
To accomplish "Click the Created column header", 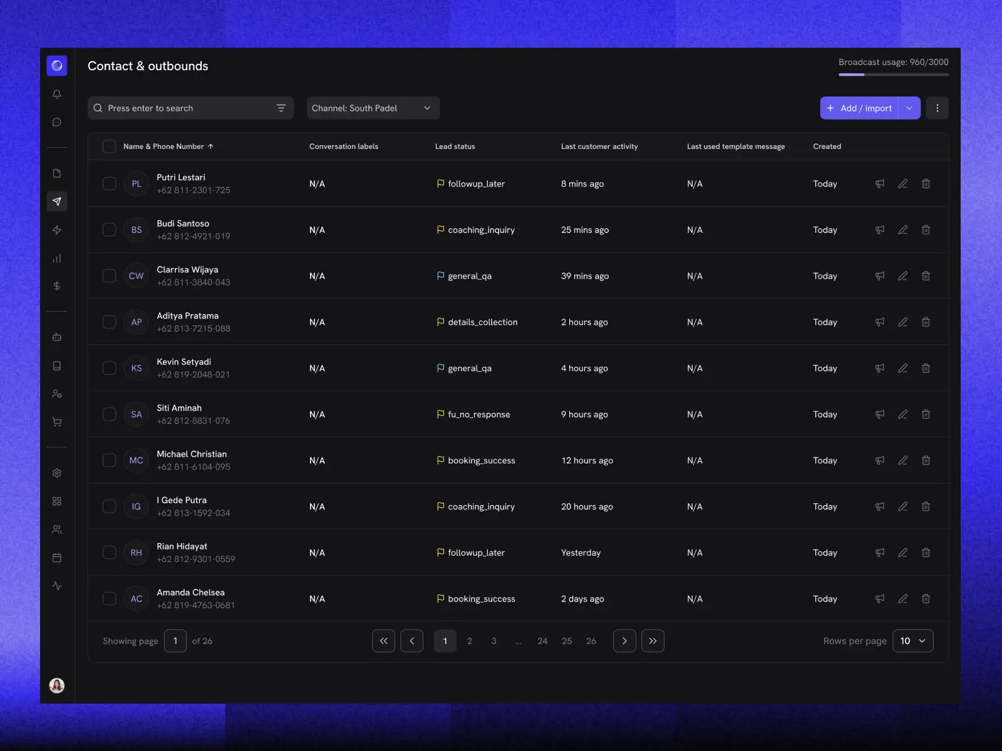I will coord(827,146).
